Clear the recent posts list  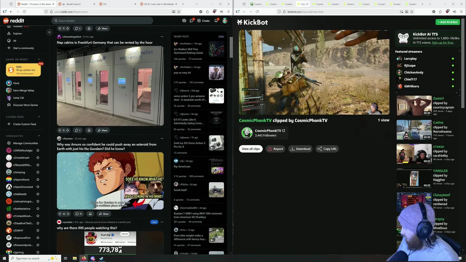tap(221, 36)
